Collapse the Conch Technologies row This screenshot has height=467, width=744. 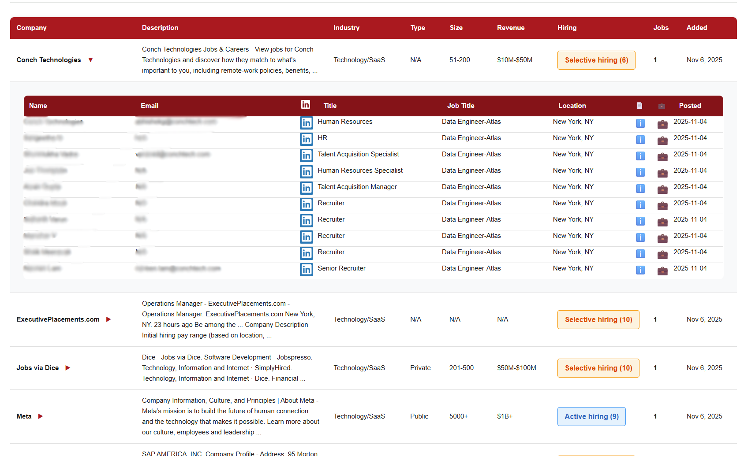point(90,60)
